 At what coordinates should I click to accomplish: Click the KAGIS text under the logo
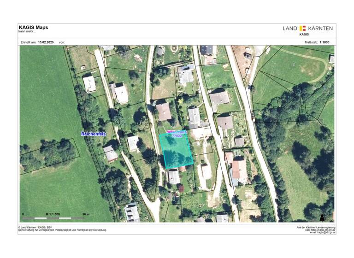click(x=304, y=34)
